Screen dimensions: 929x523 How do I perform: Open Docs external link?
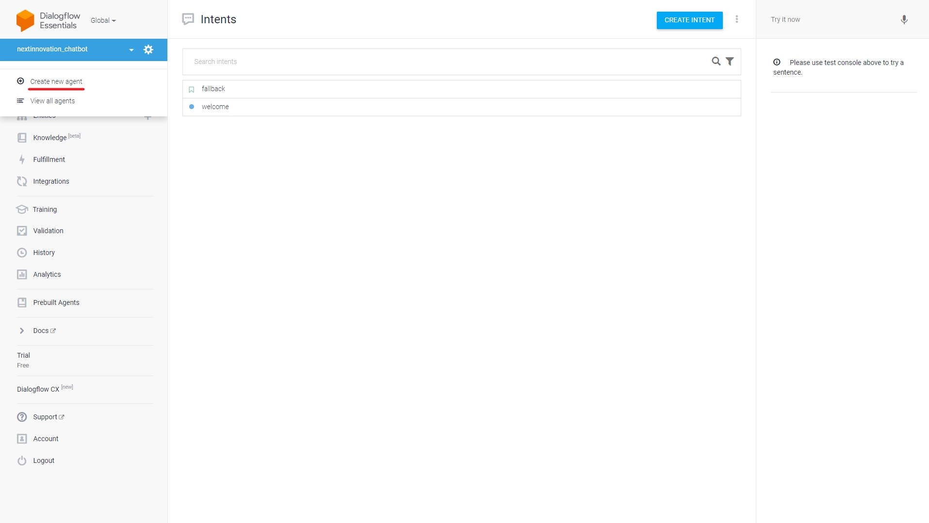[x=44, y=331]
